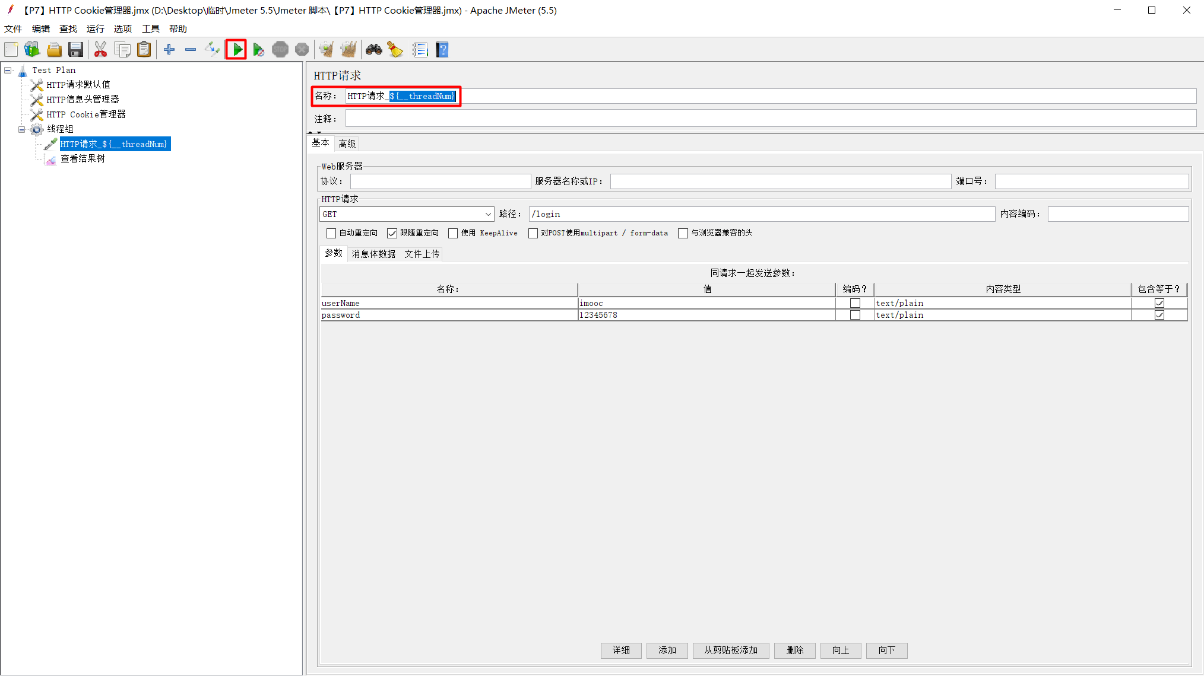Image resolution: width=1204 pixels, height=676 pixels.
Task: Select HTTP请求默认值 in the tree
Action: 78,85
